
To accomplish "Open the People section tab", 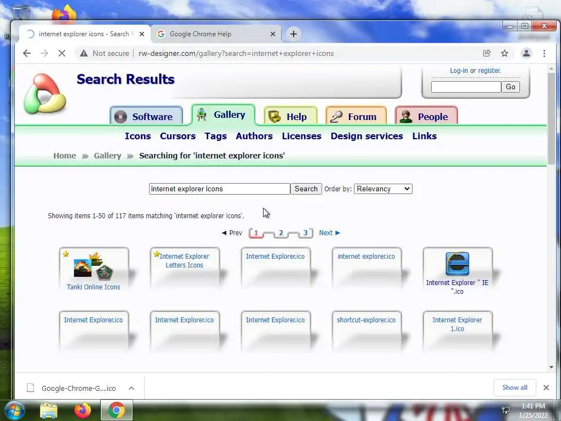I will pyautogui.click(x=426, y=116).
